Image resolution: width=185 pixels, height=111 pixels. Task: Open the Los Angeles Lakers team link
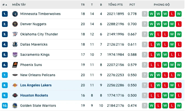click(x=36, y=85)
